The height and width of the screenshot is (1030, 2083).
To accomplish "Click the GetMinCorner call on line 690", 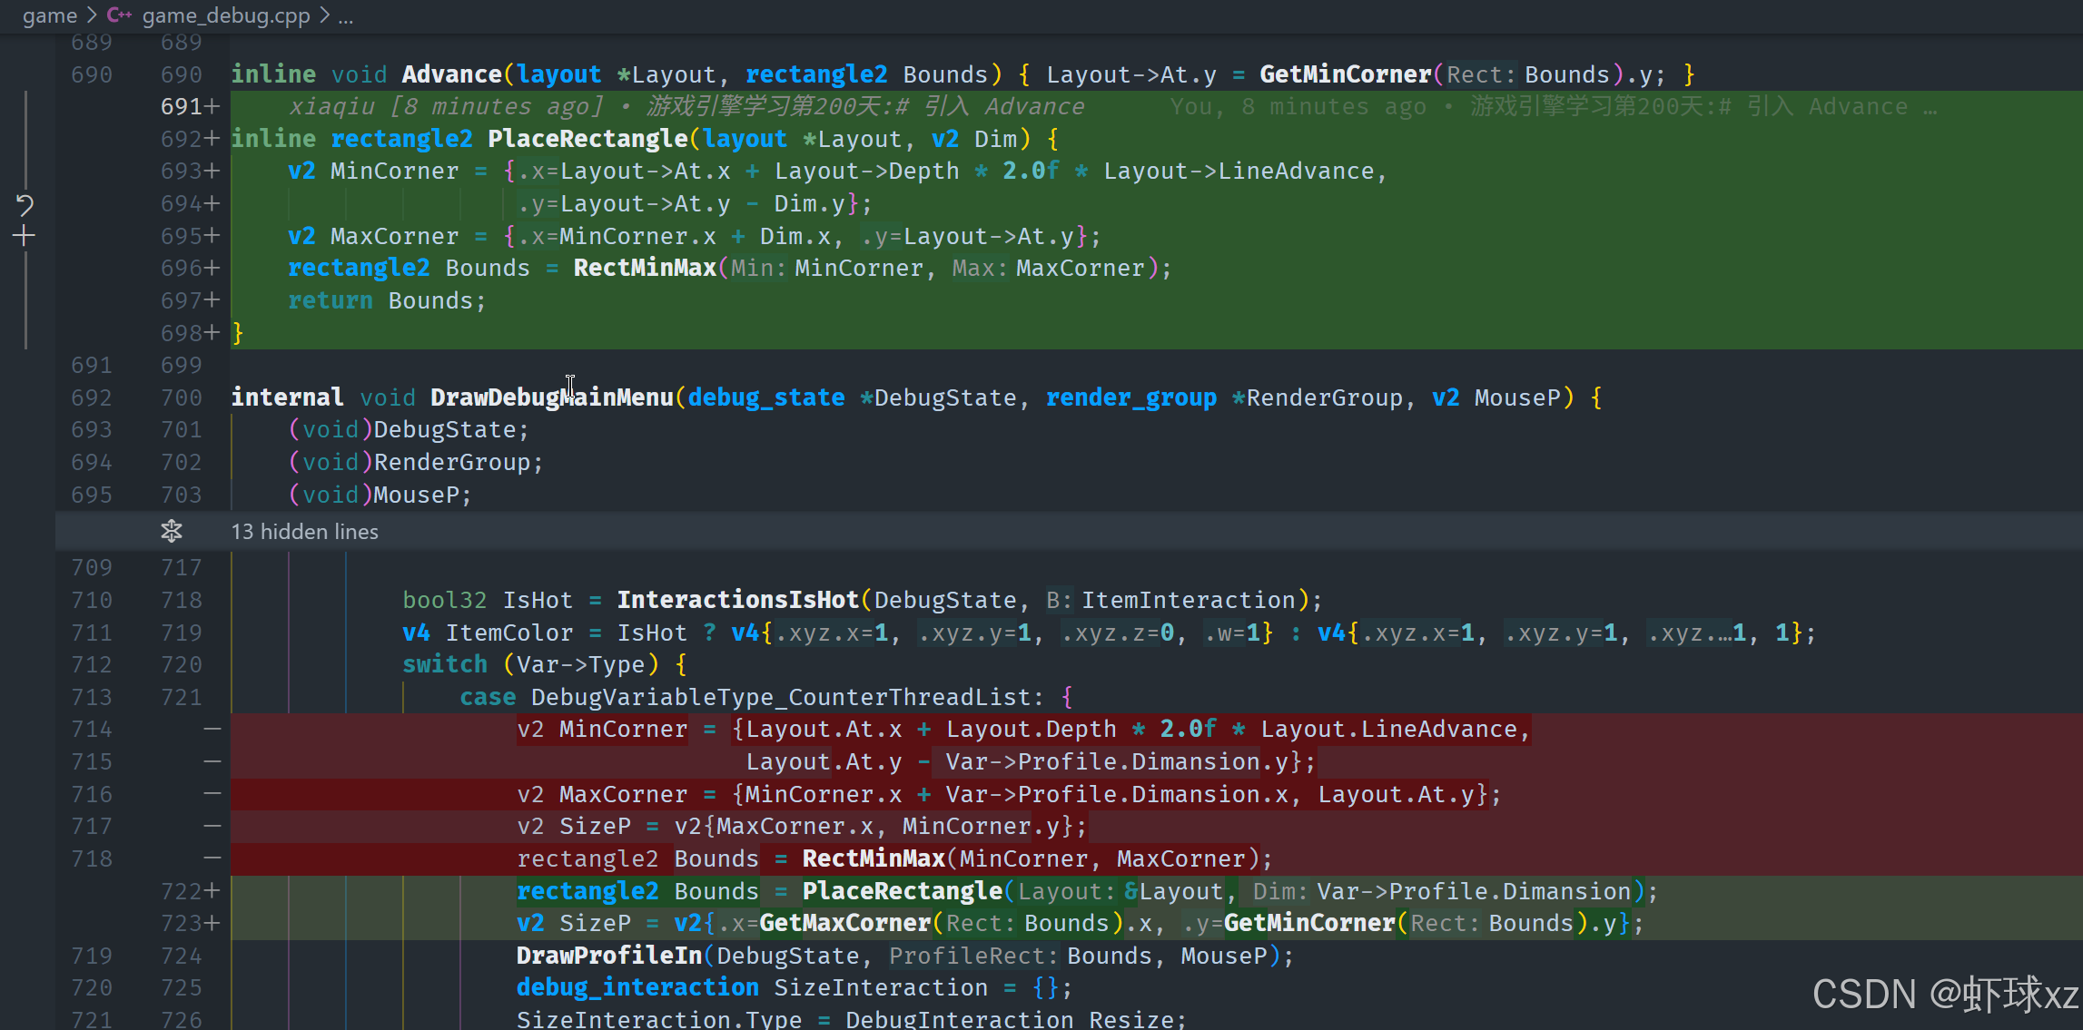I will [x=1345, y=74].
